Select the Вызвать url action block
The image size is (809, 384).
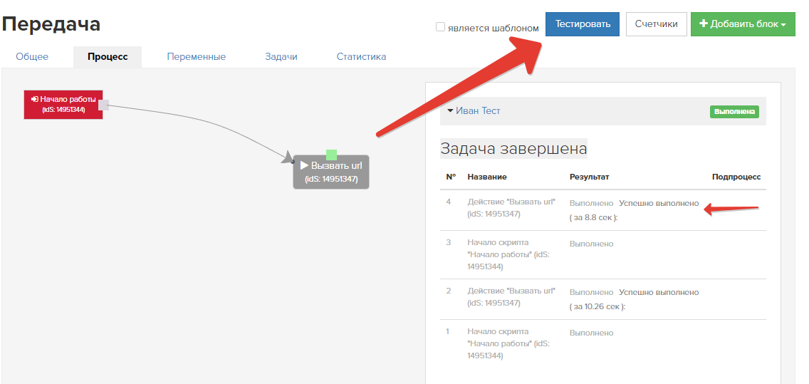coord(331,172)
